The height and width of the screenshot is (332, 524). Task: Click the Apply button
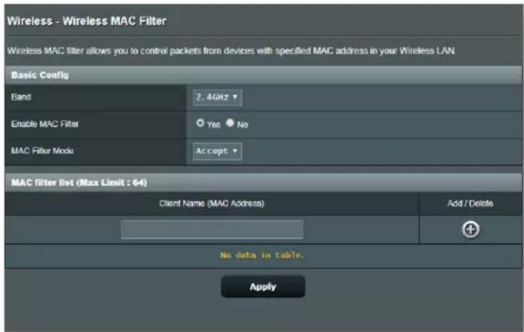pyautogui.click(x=263, y=287)
